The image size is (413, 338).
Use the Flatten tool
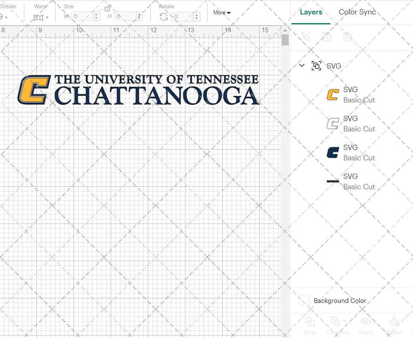pyautogui.click(x=394, y=326)
